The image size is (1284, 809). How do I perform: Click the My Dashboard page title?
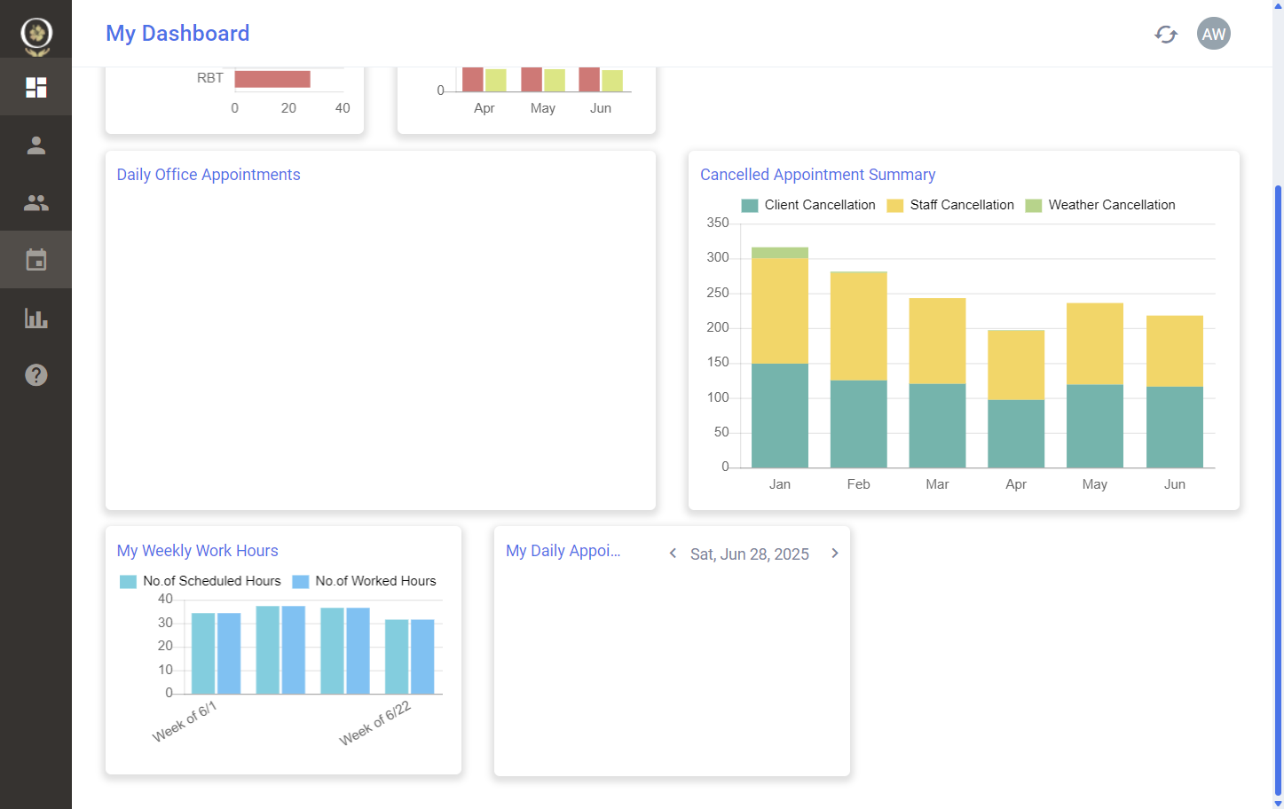(177, 34)
